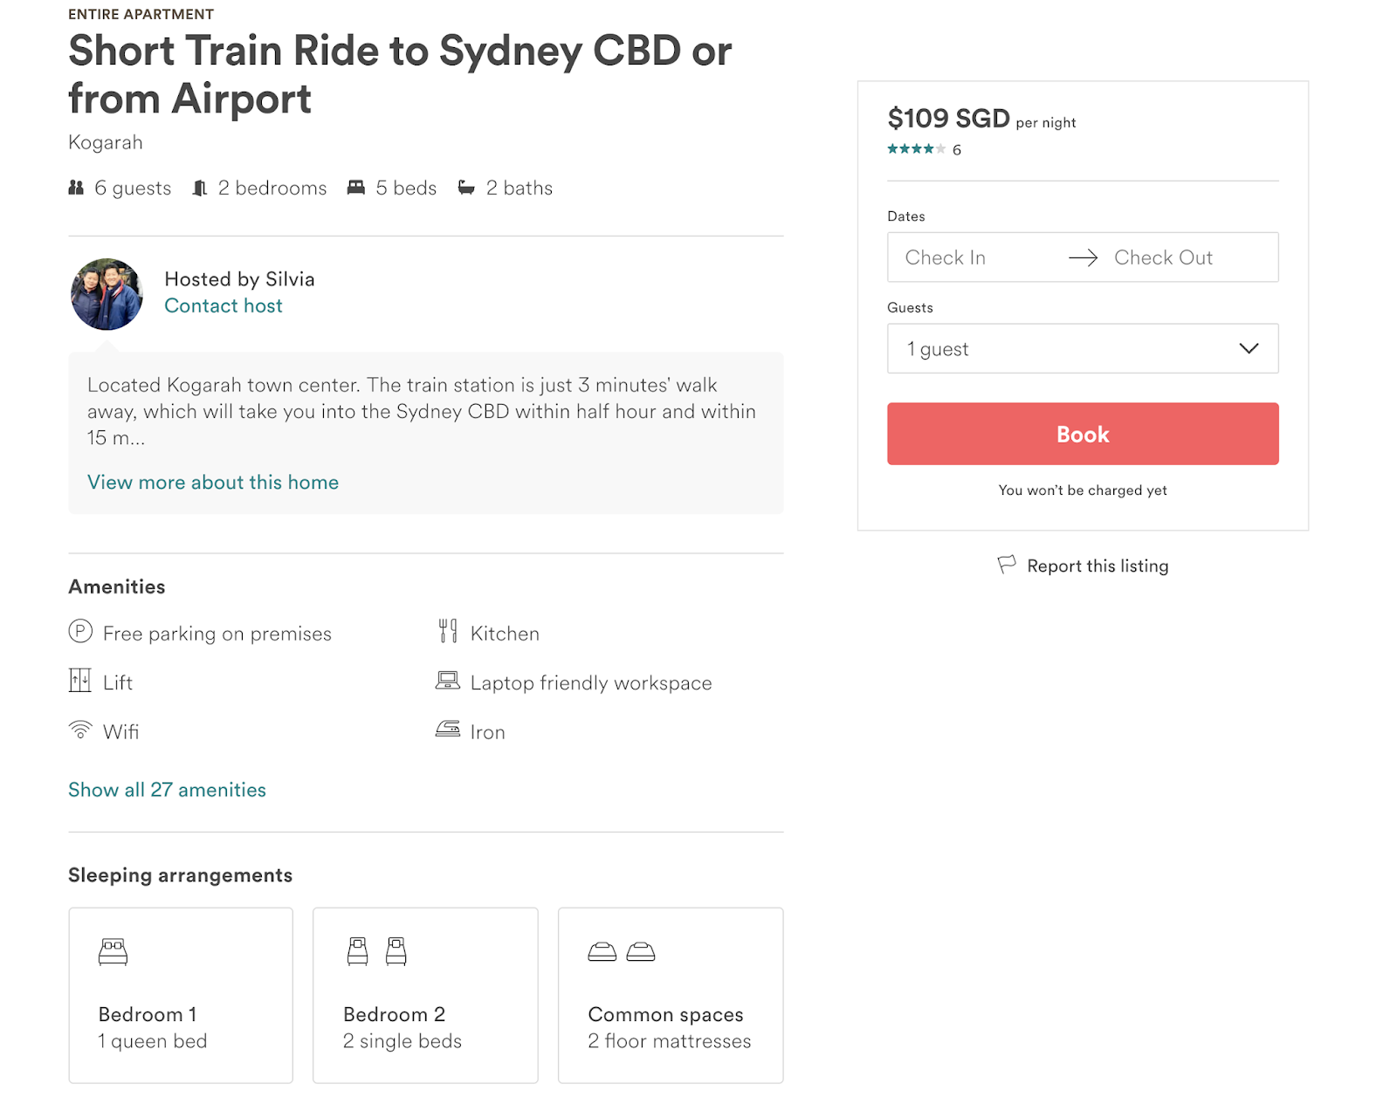Click the Lift elevator icon

pyautogui.click(x=80, y=681)
